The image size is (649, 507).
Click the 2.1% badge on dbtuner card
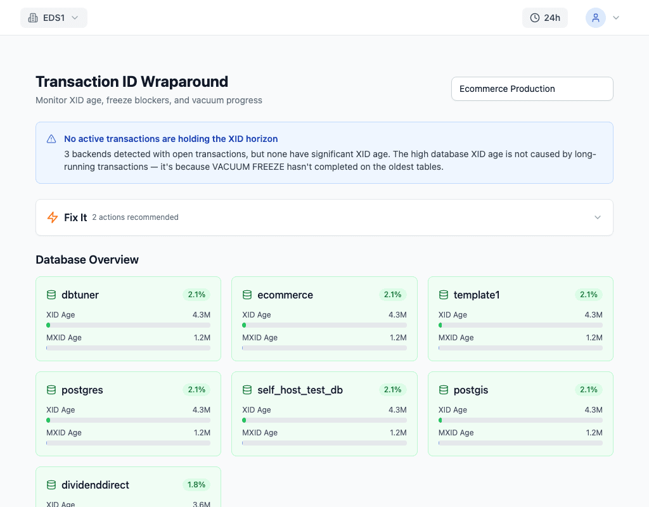pyautogui.click(x=196, y=295)
